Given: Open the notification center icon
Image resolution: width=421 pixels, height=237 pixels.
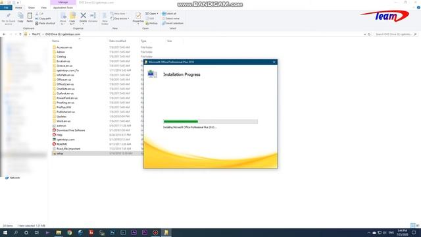Looking at the screenshot, I should pyautogui.click(x=414, y=232).
